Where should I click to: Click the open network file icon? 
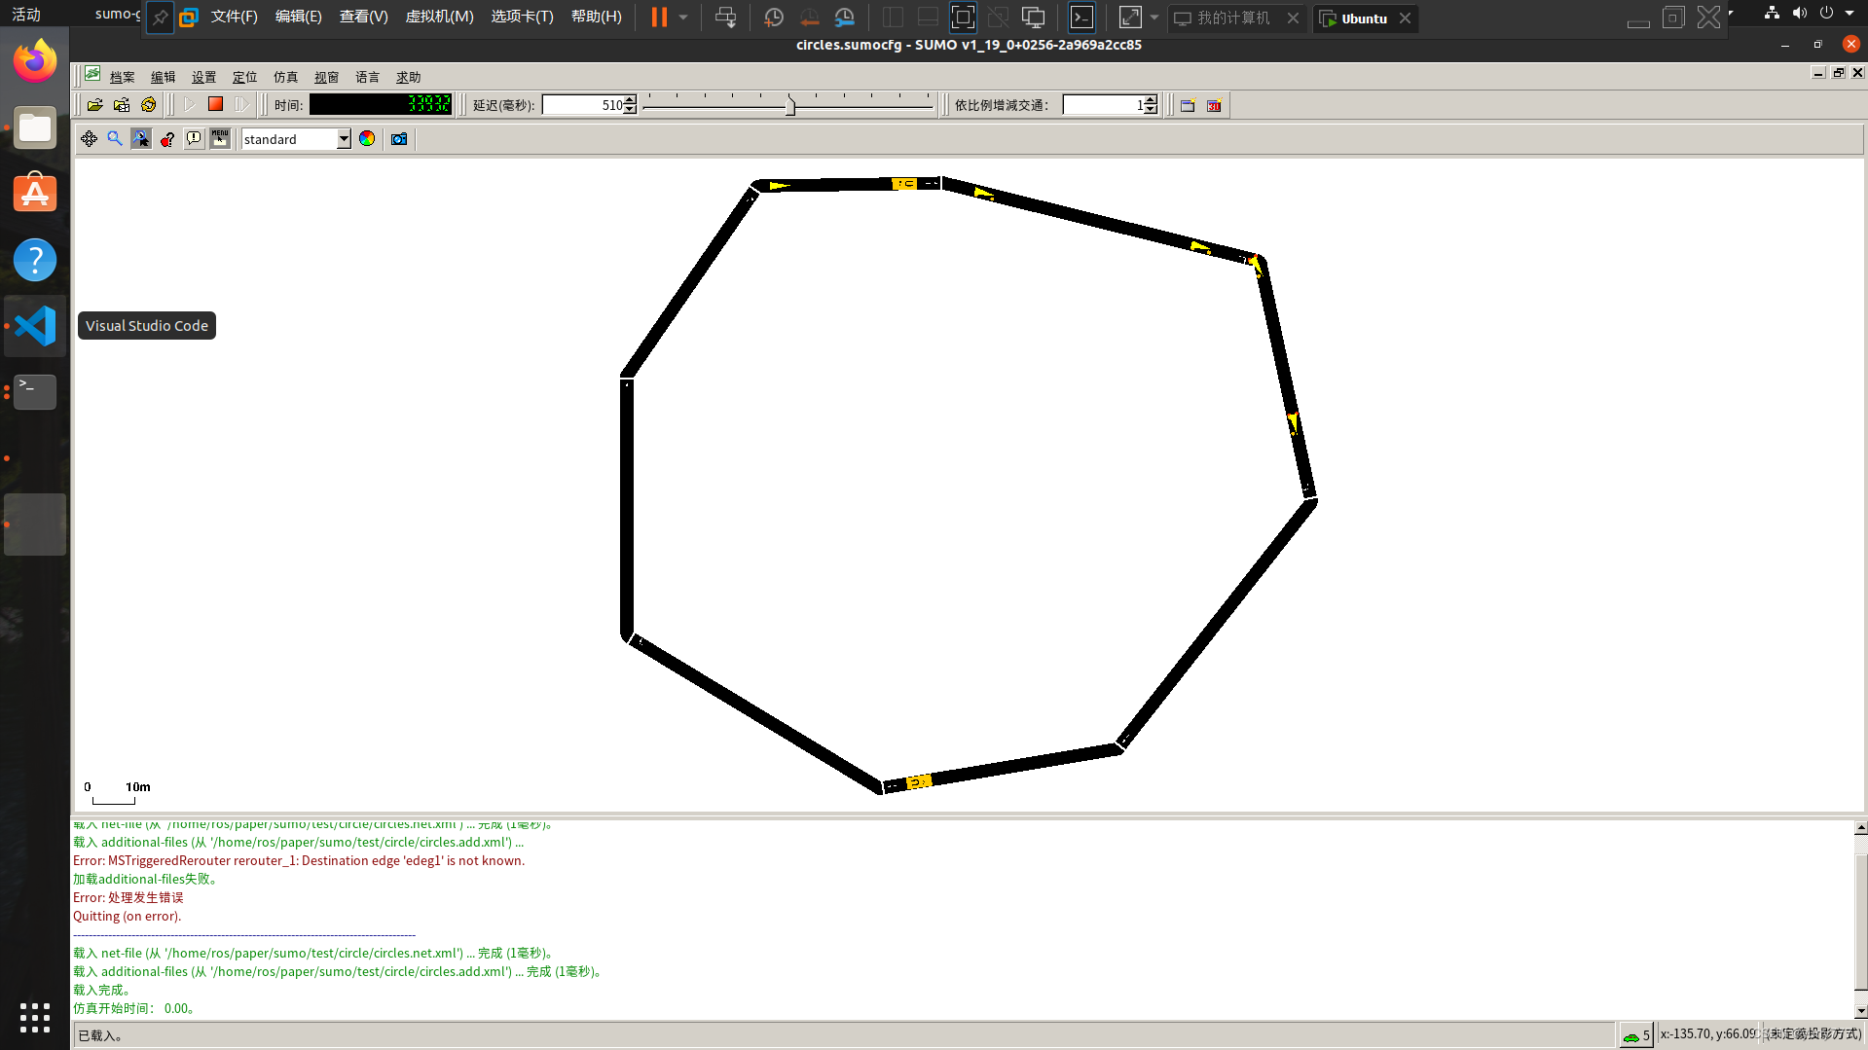point(122,105)
